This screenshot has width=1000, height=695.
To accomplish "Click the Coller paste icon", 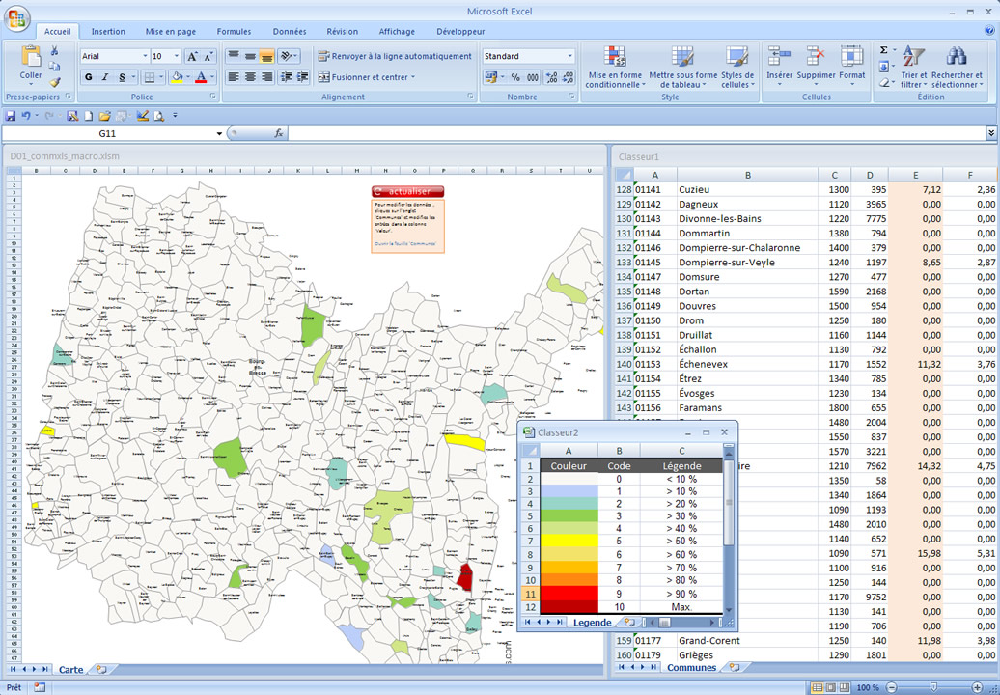I will pyautogui.click(x=31, y=57).
